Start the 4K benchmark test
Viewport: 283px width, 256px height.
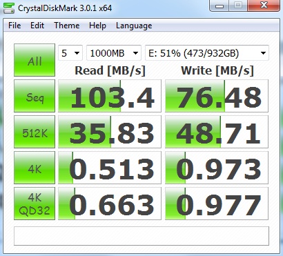[35, 168]
